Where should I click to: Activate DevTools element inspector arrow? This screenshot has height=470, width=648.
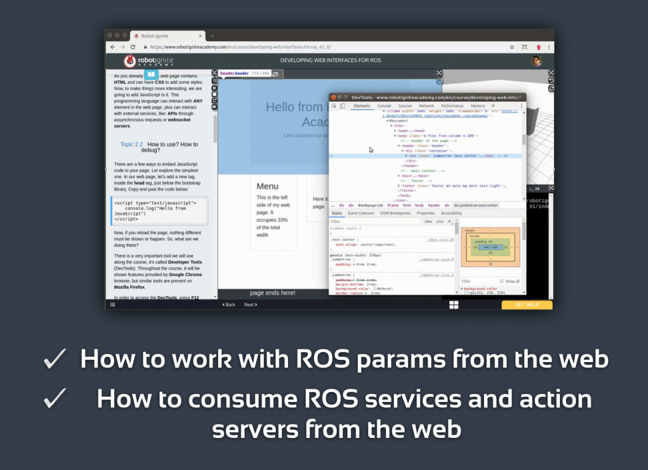[x=334, y=106]
